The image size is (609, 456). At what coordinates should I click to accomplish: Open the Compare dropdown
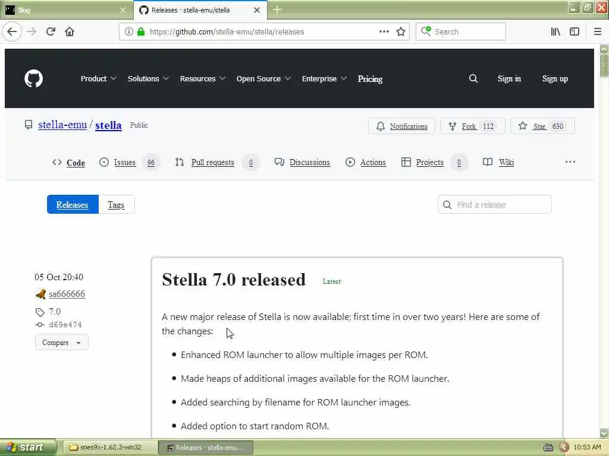(x=62, y=343)
